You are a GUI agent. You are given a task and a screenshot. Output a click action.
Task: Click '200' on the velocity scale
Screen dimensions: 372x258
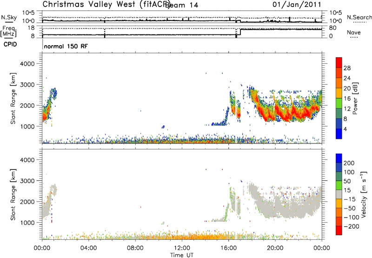coord(349,163)
